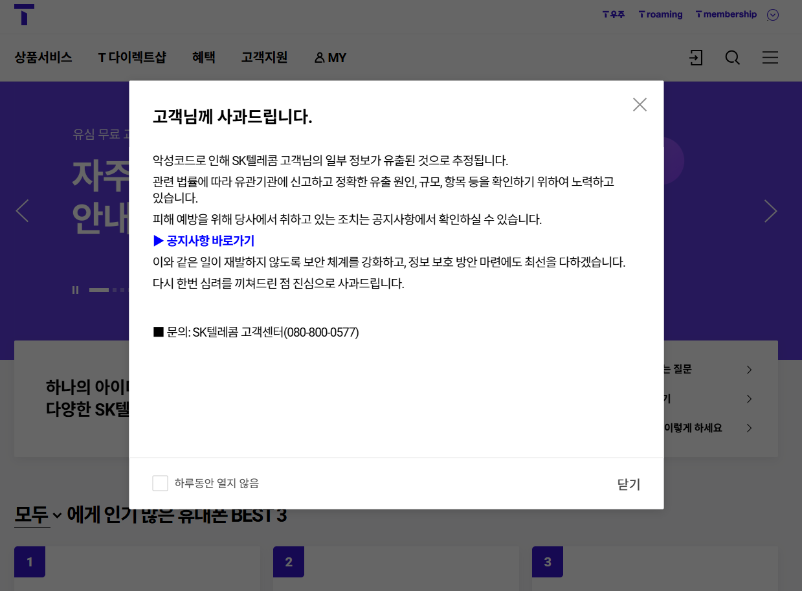Click customer center number 080-800-0577 text
The image size is (802, 591).
[322, 332]
